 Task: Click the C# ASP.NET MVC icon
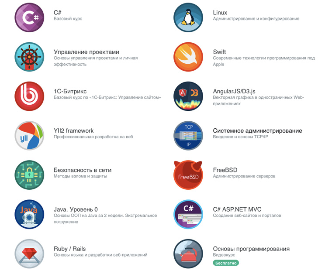[188, 214]
